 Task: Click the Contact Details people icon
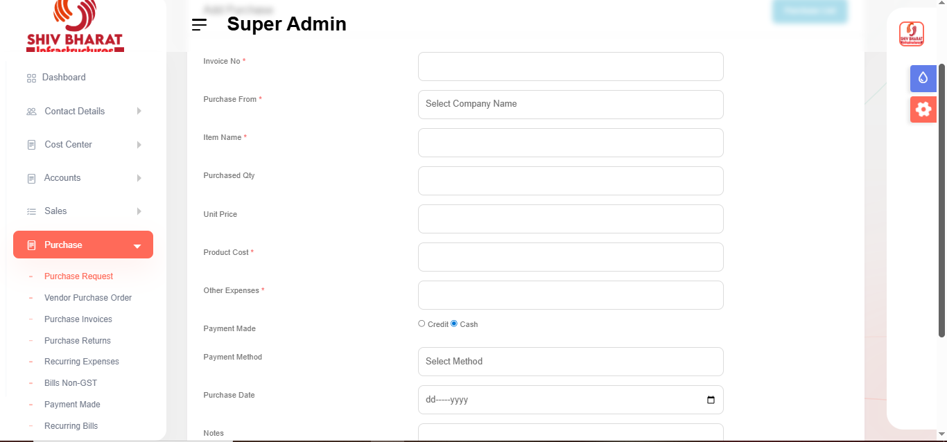[31, 112]
